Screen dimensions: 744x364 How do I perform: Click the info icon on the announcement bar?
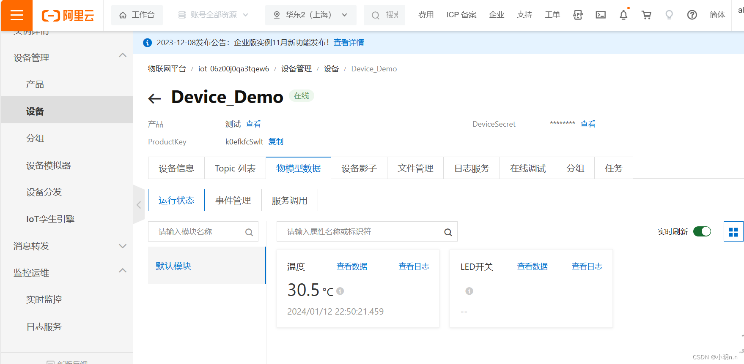(147, 43)
